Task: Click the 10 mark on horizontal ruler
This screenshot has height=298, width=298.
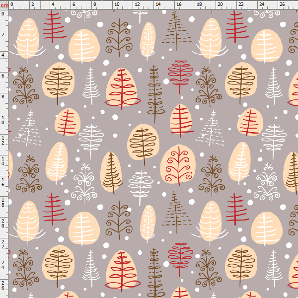Action: click(117, 4)
